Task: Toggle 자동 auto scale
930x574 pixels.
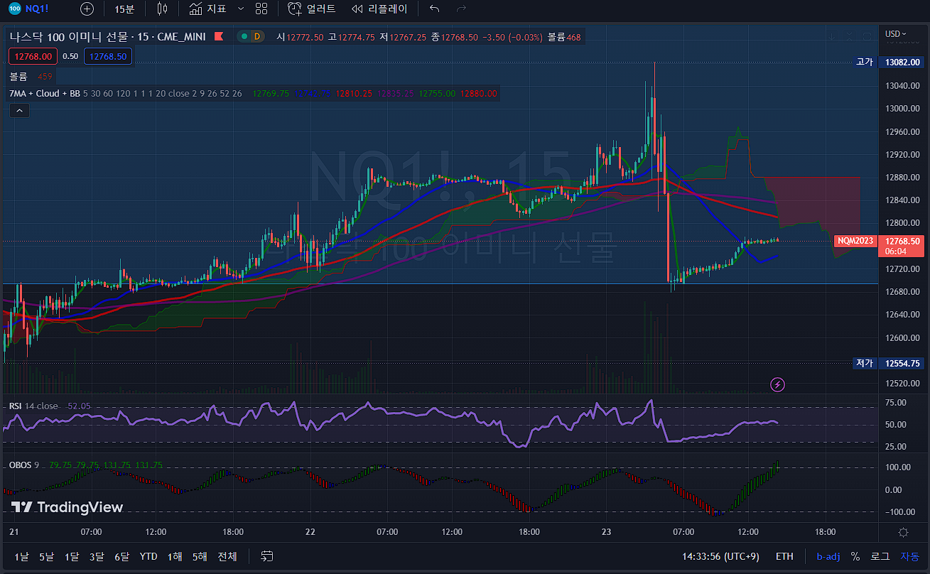Action: click(909, 556)
